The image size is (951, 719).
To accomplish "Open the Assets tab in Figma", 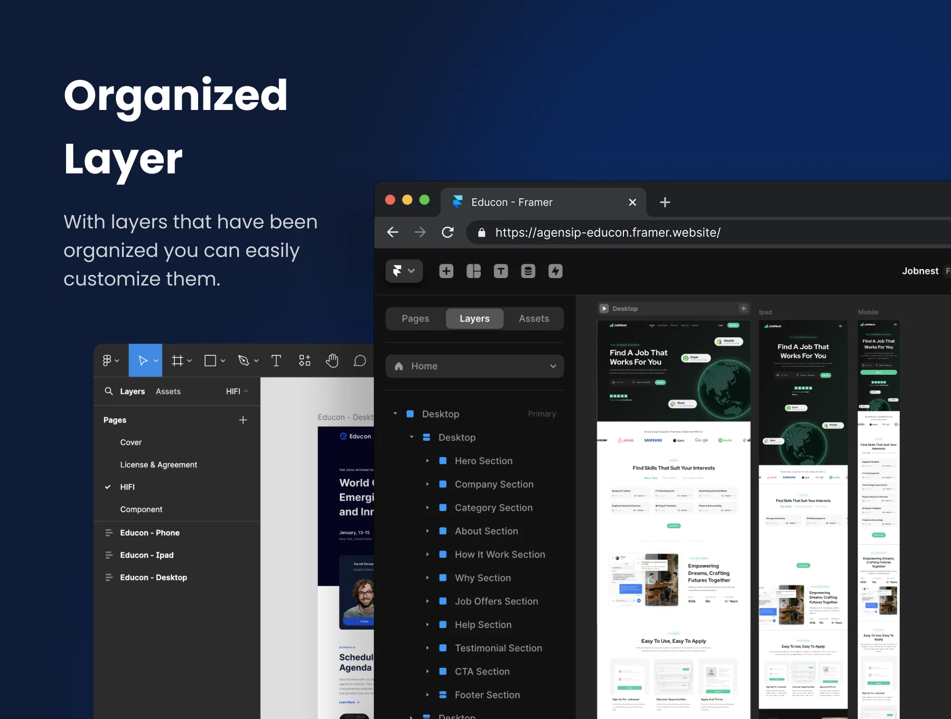I will tap(168, 391).
